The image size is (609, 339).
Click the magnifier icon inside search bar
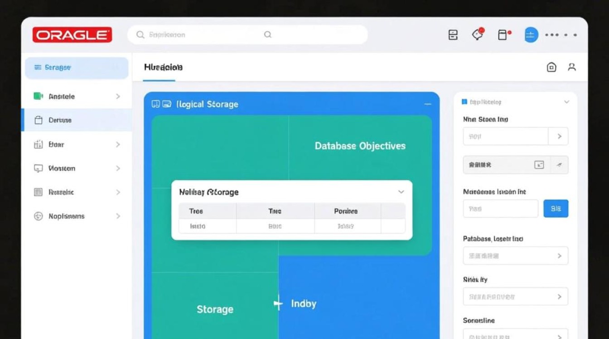pyautogui.click(x=268, y=35)
